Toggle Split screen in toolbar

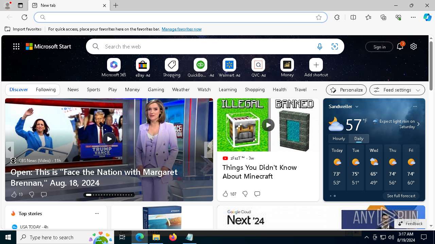coord(353,17)
